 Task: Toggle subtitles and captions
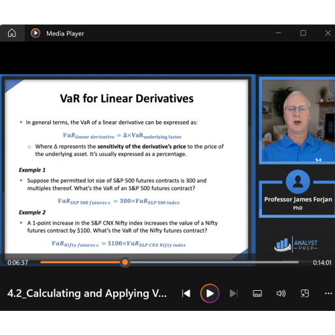click(257, 293)
